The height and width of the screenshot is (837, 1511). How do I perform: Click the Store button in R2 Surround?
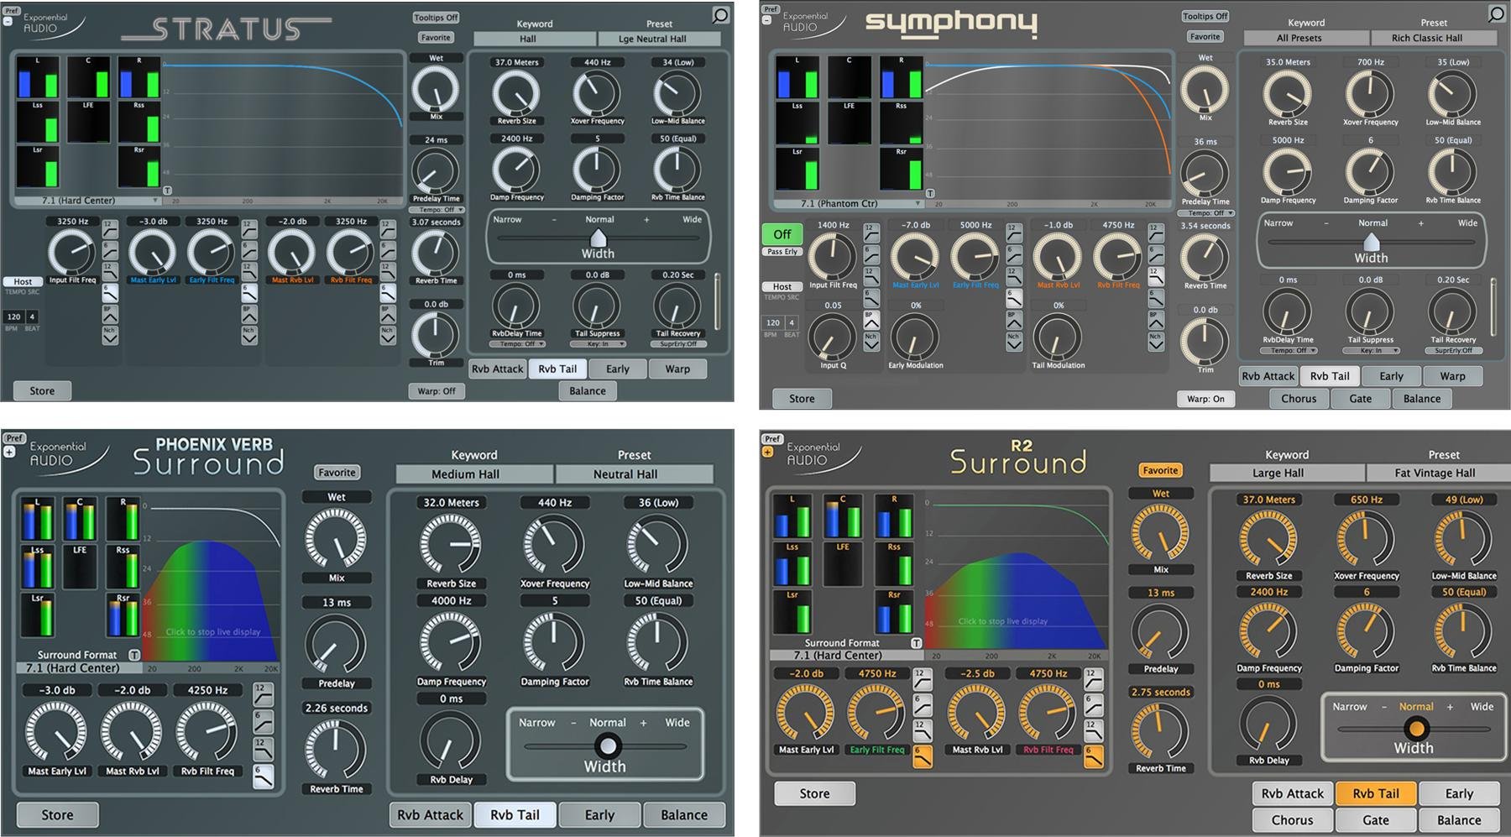[x=814, y=793]
